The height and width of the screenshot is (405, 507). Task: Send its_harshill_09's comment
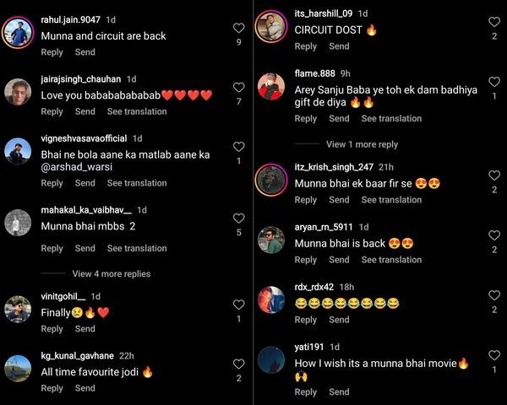(x=339, y=46)
